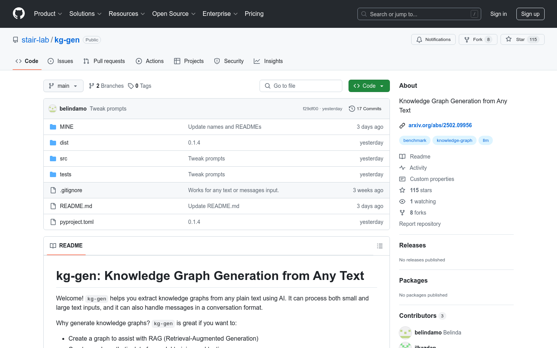The image size is (557, 348).
Task: Expand the Product navigation menu
Action: [48, 14]
